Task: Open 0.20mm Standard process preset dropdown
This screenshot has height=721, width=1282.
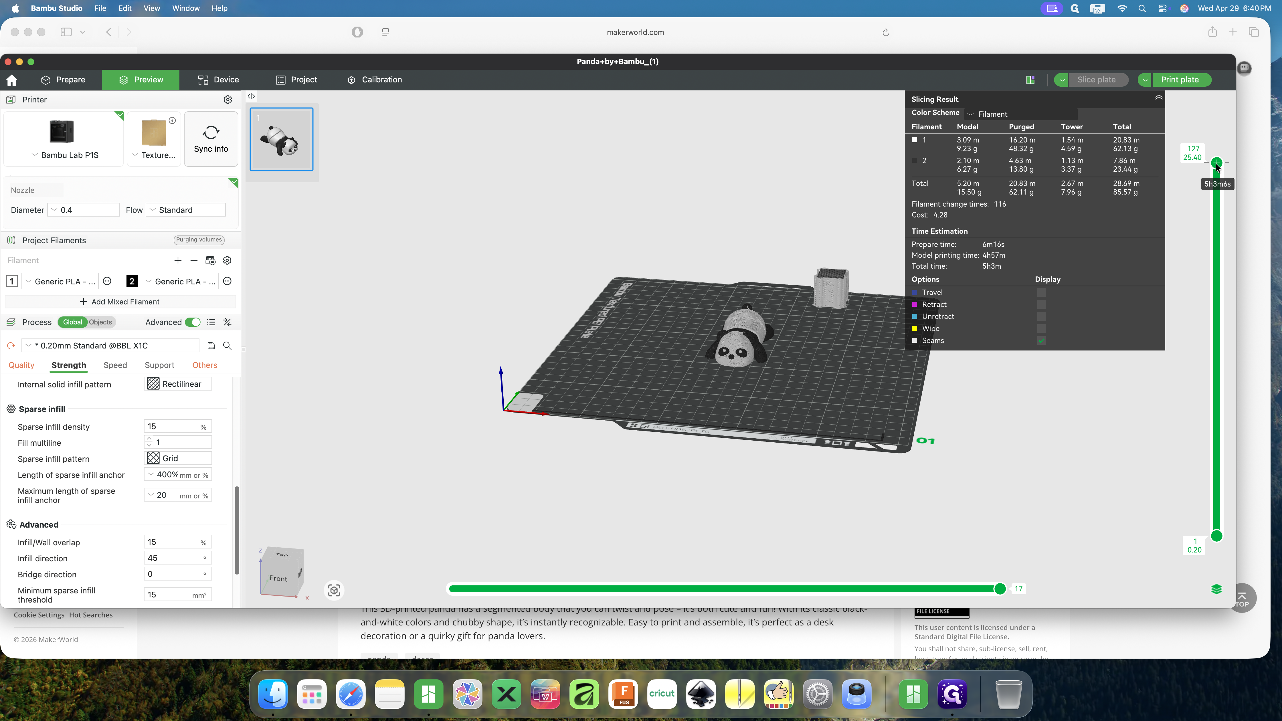Action: click(110, 346)
